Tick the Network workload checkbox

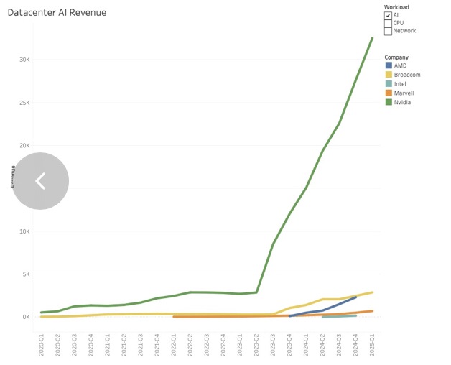point(389,31)
